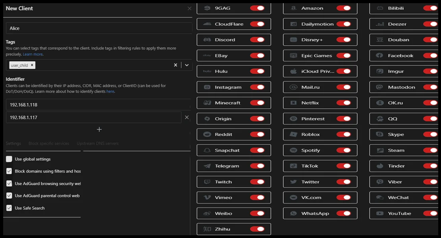The width and height of the screenshot is (441, 238).
Task: Click the Douban service label
Action: click(398, 40)
